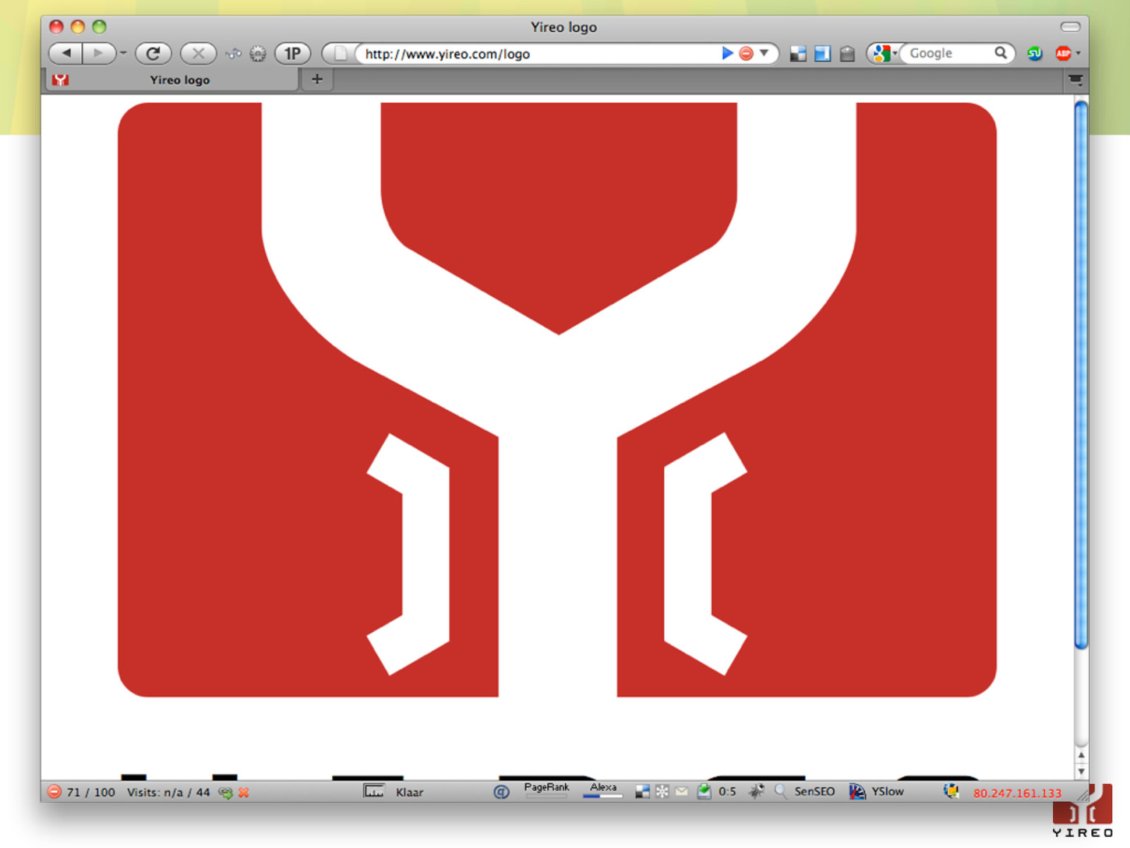Click the red blocked icon in status bar
Viewport: 1130px width, 848px height.
[54, 791]
